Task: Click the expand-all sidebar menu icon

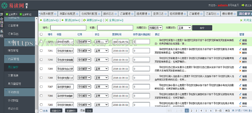Action: pyautogui.click(x=7, y=14)
